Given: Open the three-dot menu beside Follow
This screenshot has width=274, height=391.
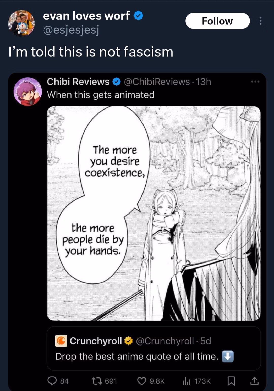Looking at the screenshot, I should tap(261, 21).
